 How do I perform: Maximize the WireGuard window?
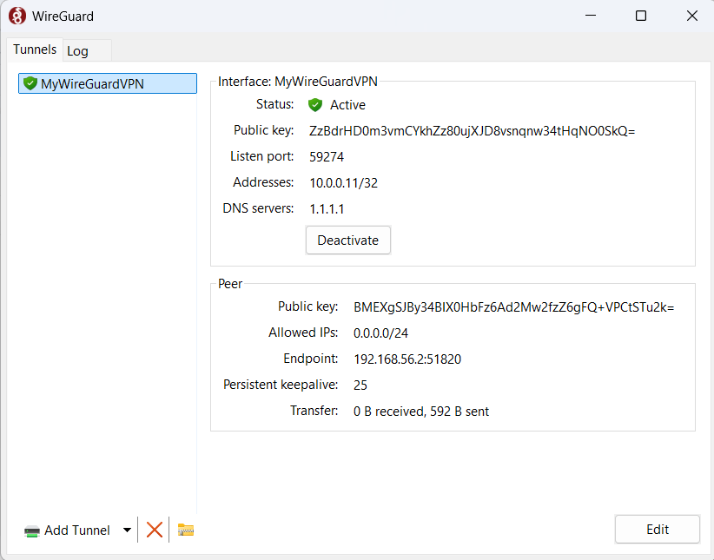point(641,16)
